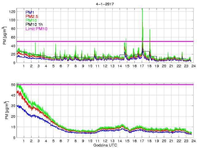The height and width of the screenshot is (148, 197).
Task: Click the top chart's PM y-axis label
Action: click(x=5, y=36)
